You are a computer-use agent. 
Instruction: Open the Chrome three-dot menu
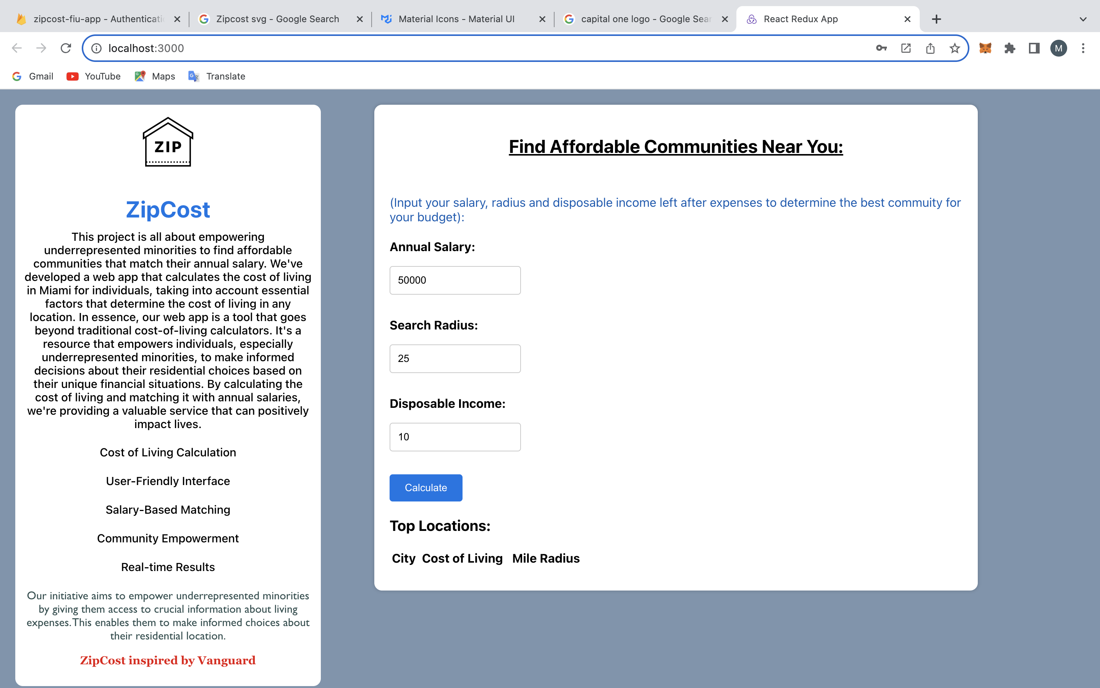tap(1083, 48)
